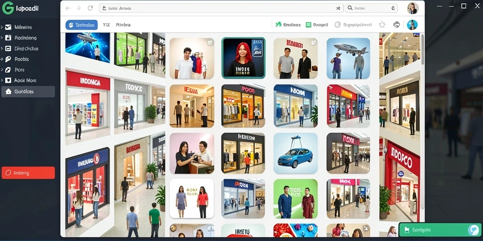This screenshot has height=241, width=483.
Task: Go back with the browser back arrow
Action: (68, 8)
